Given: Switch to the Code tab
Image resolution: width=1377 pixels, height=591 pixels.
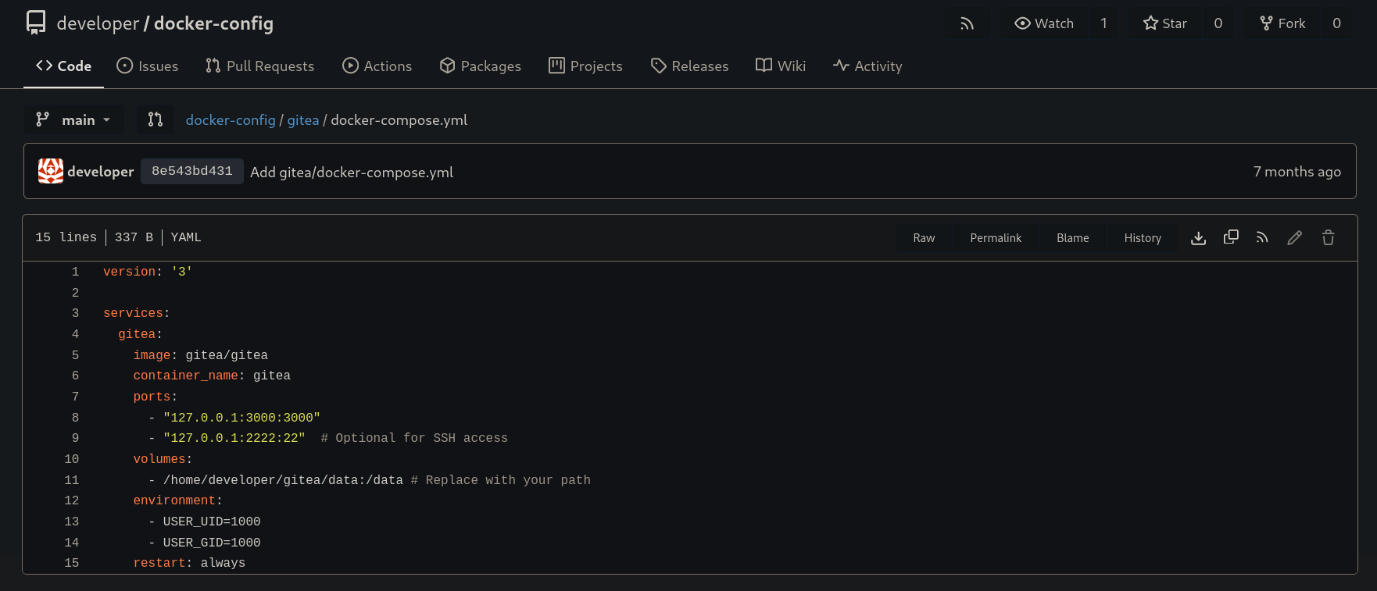Looking at the screenshot, I should coord(64,66).
